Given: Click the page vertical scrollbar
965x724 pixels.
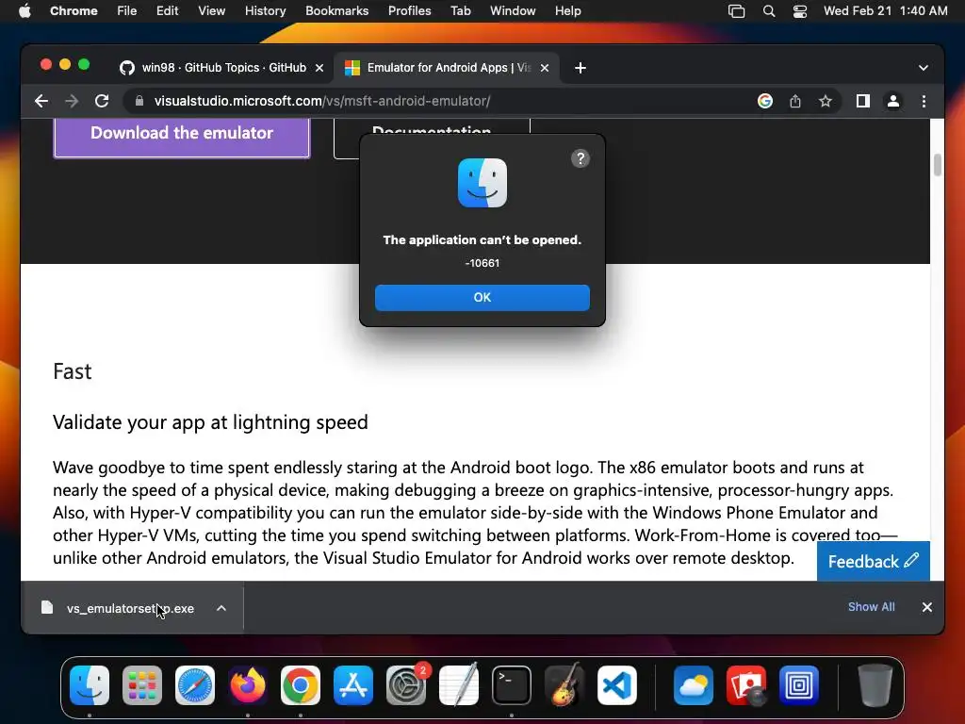Looking at the screenshot, I should tap(938, 164).
